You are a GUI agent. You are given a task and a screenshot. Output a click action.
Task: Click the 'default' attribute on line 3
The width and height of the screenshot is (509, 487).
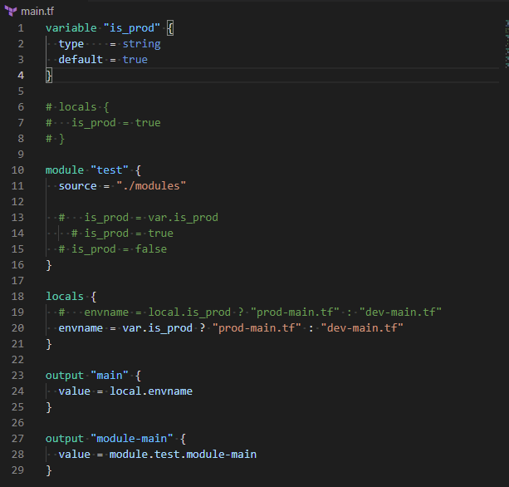pos(81,60)
